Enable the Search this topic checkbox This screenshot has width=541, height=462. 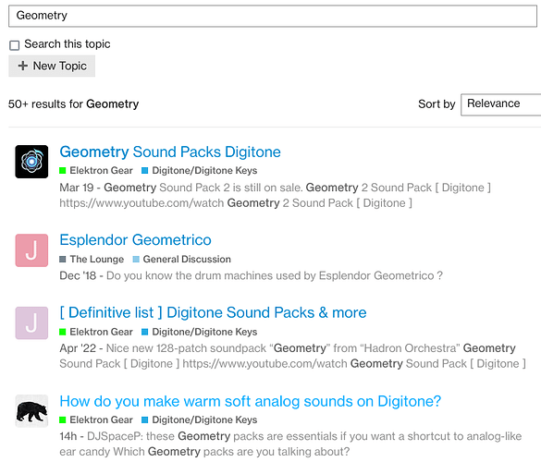pyautogui.click(x=15, y=45)
